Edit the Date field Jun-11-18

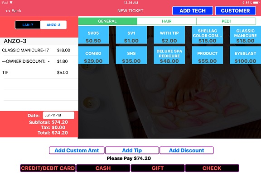58,115
